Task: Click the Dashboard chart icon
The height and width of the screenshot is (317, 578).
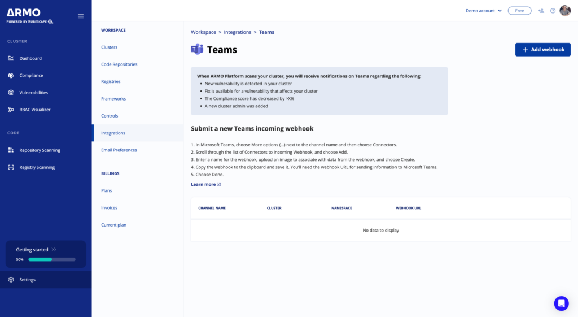Action: tap(11, 58)
